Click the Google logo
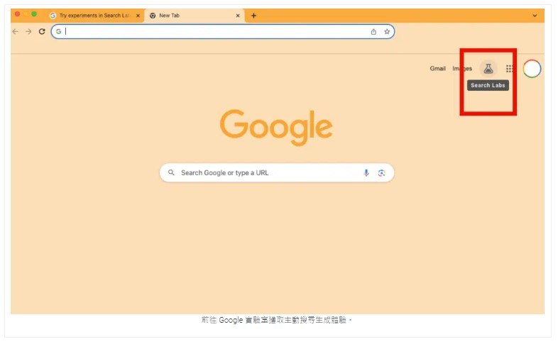The width and height of the screenshot is (558, 344). 276,127
